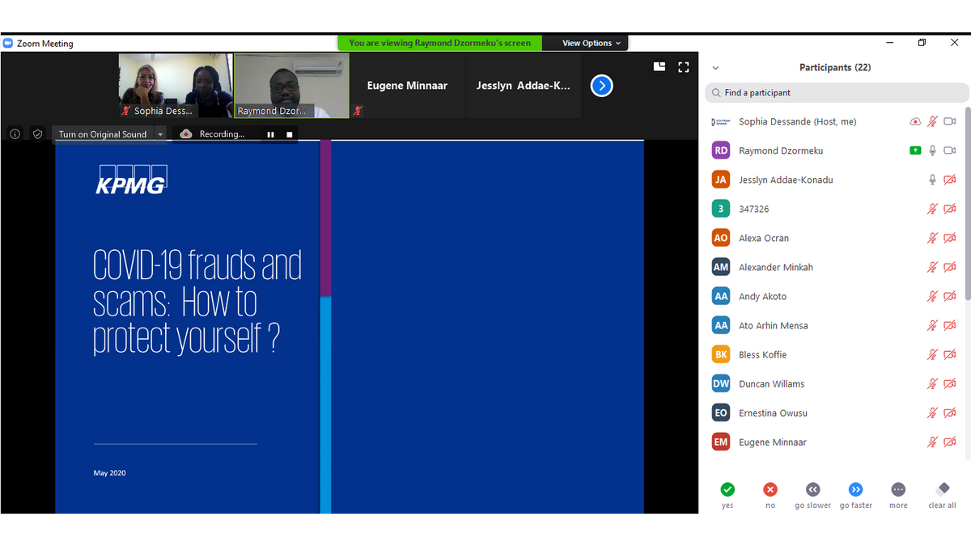
Task: Toggle Sophia Dessande's video camera
Action: pyautogui.click(x=950, y=121)
